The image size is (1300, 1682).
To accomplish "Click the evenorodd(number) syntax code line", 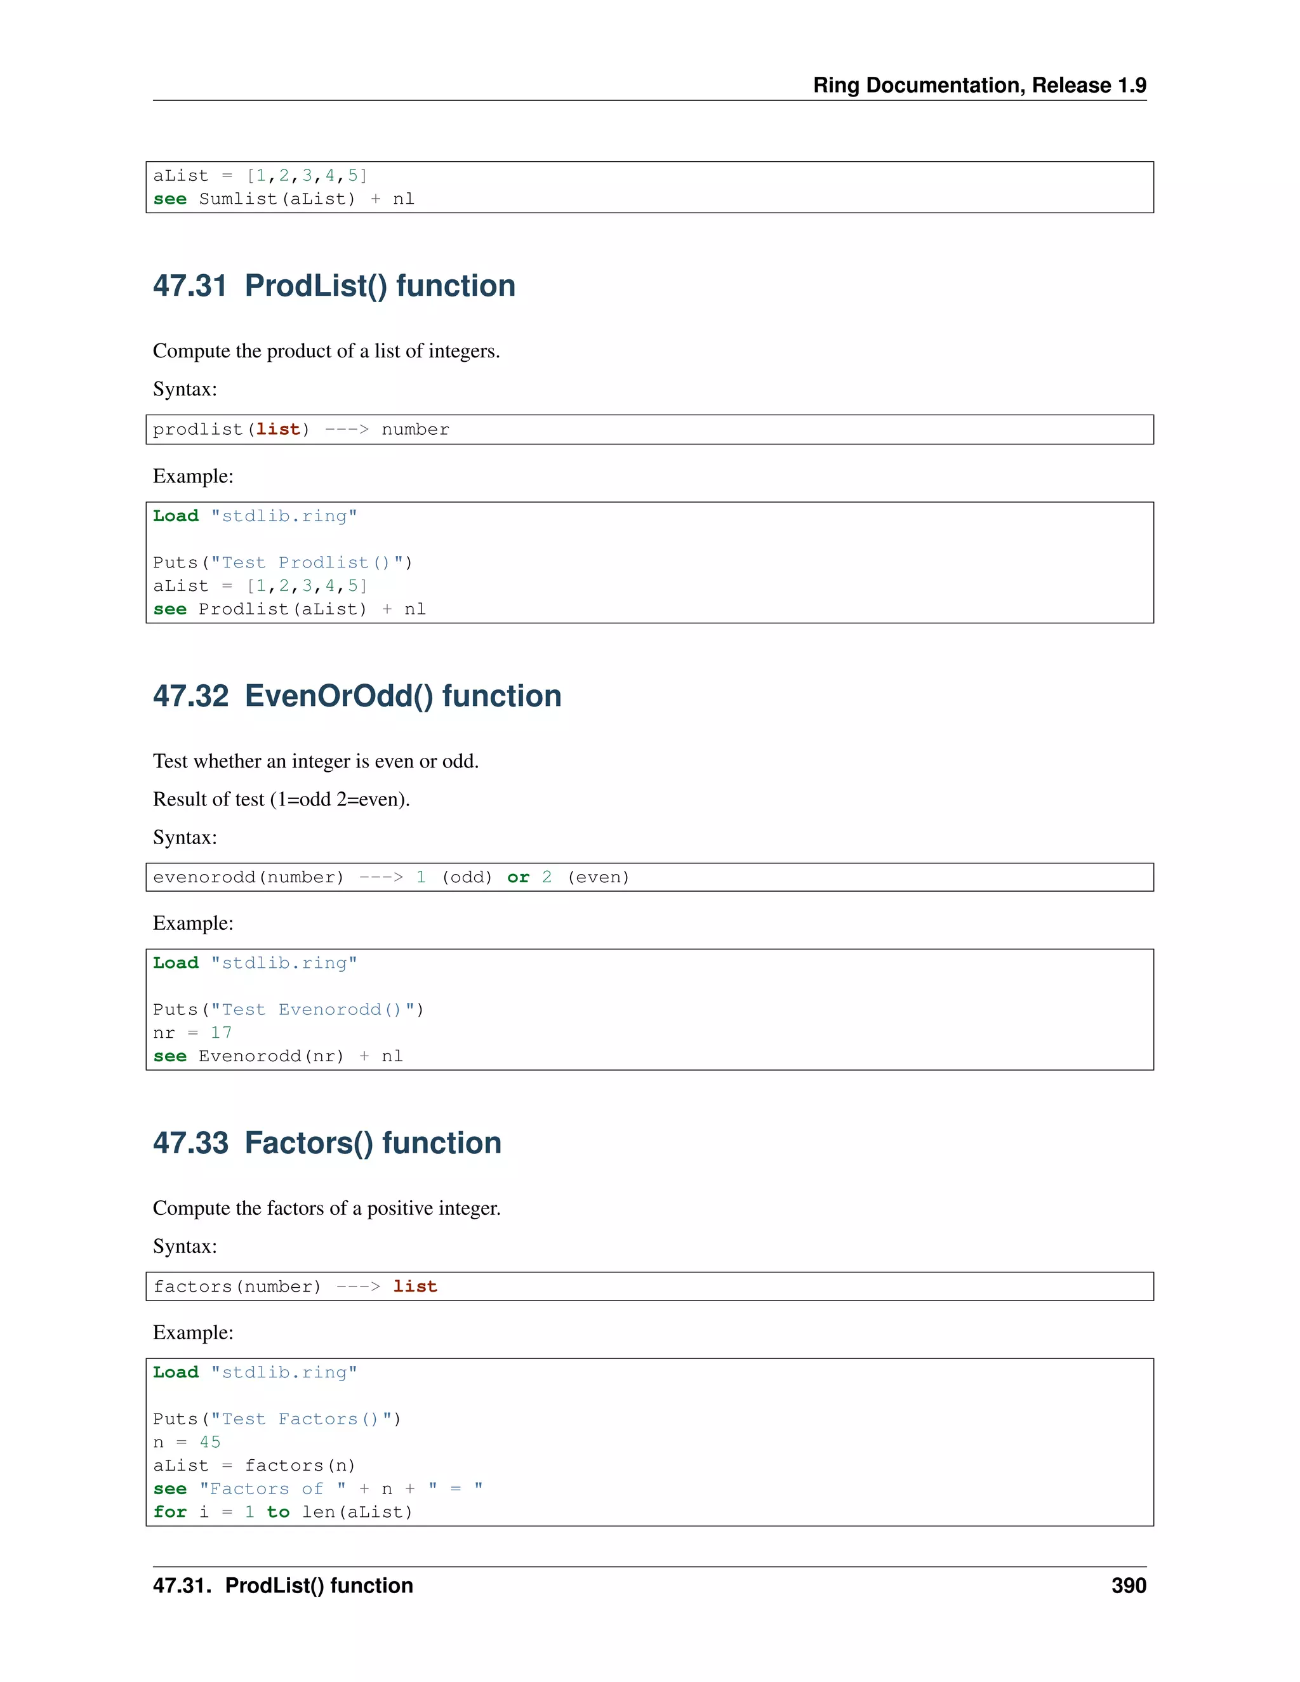I will coord(390,877).
